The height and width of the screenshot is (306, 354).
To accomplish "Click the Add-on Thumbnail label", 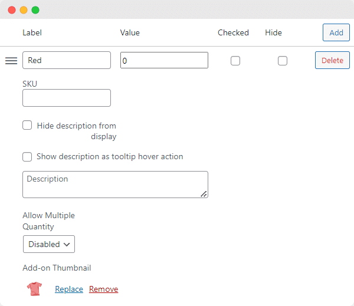I will (x=57, y=268).
